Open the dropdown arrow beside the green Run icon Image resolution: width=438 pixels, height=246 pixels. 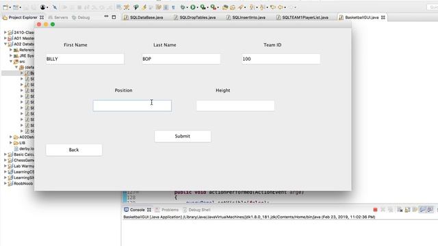coord(198,8)
